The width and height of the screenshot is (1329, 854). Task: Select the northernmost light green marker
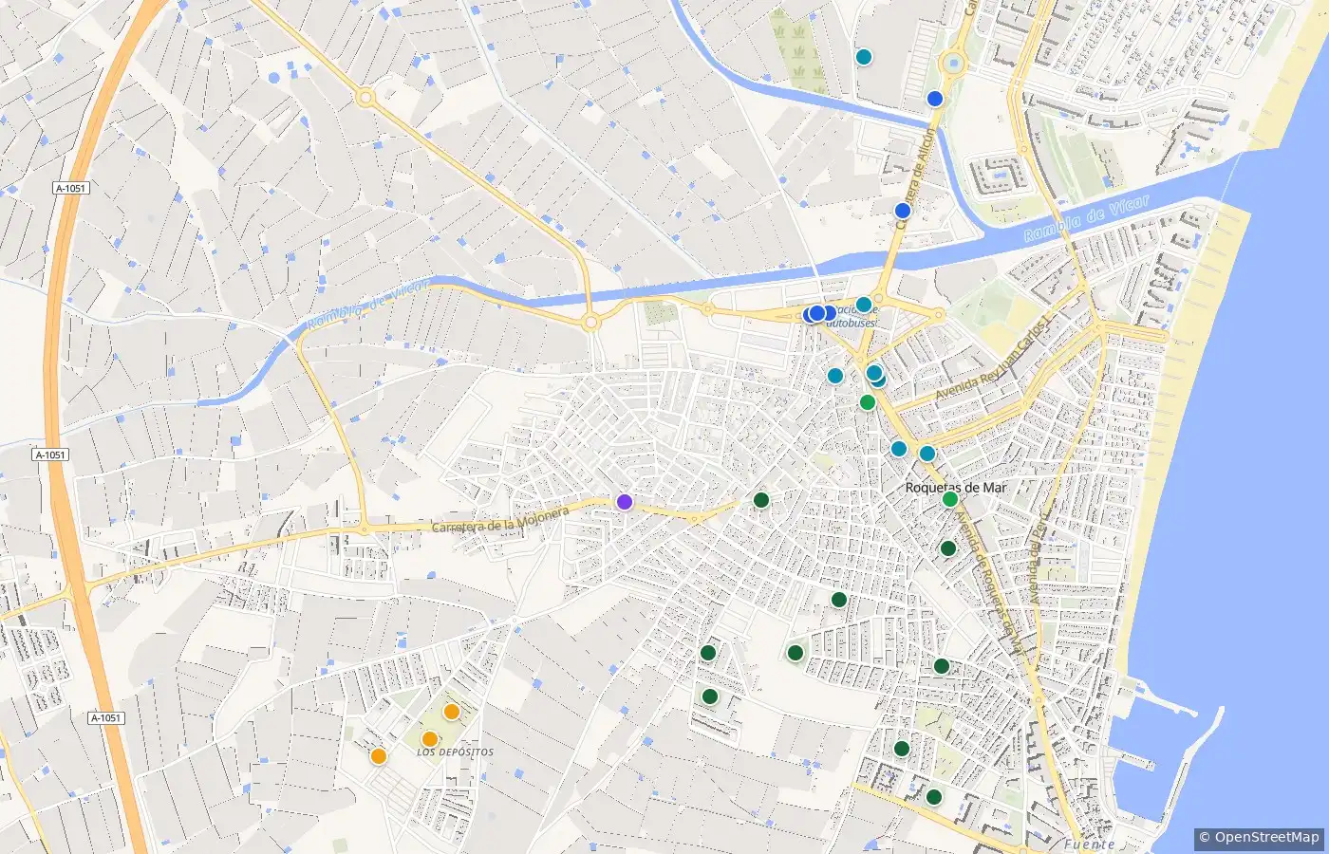pyautogui.click(x=868, y=402)
